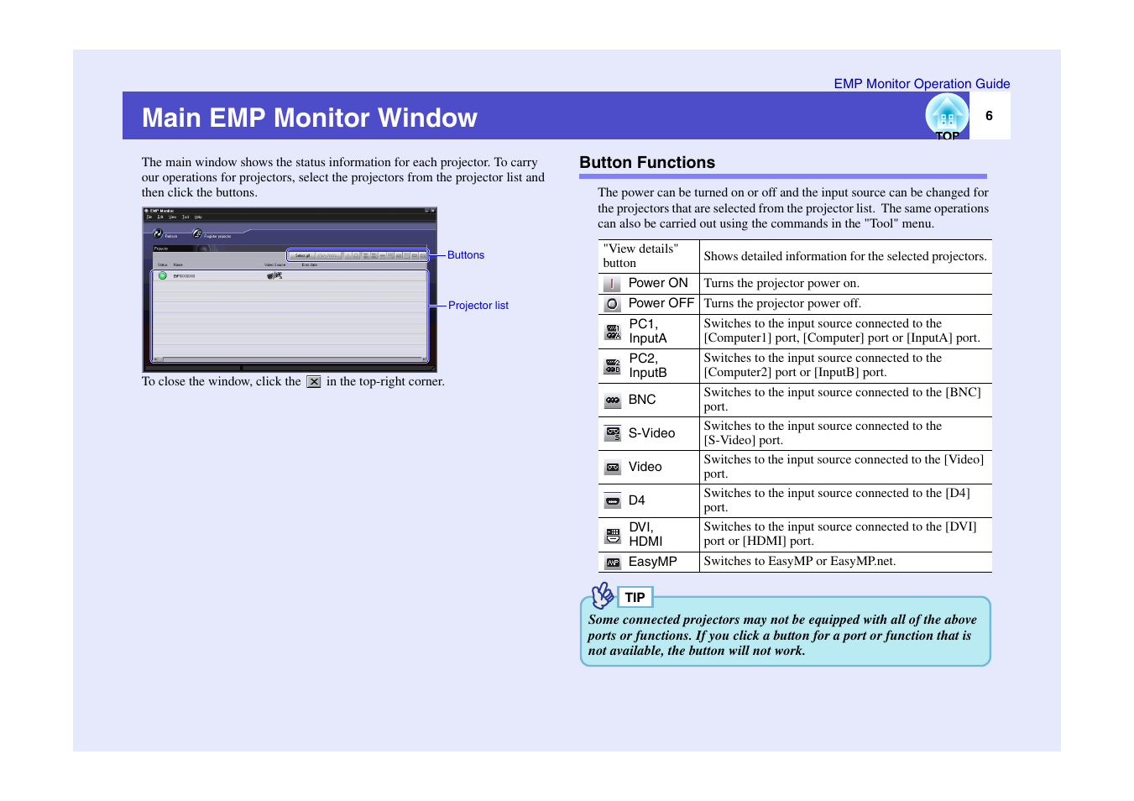This screenshot has width=1134, height=801.
Task: Click the TIP label above the note
Action: point(635,598)
